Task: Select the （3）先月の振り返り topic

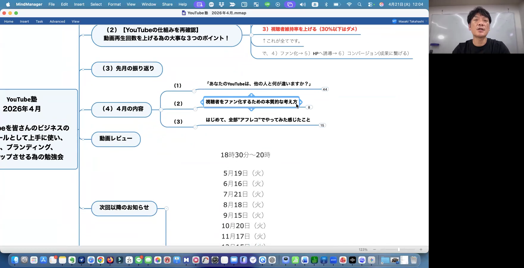Action: pos(127,69)
